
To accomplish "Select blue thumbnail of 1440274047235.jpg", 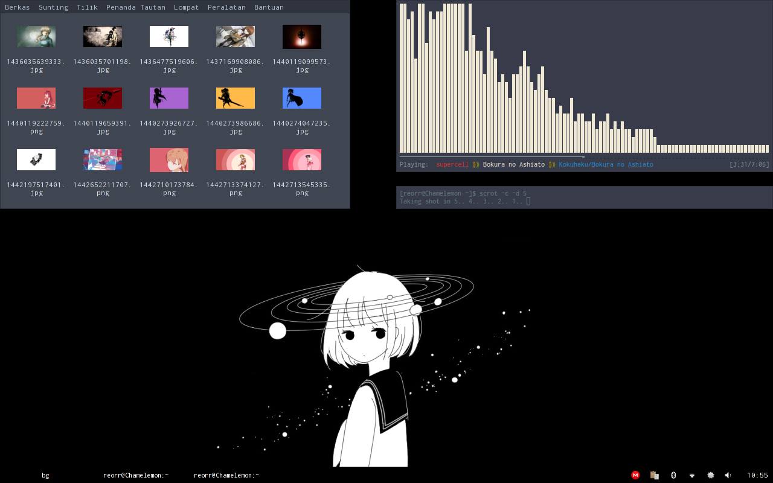I will pyautogui.click(x=302, y=98).
